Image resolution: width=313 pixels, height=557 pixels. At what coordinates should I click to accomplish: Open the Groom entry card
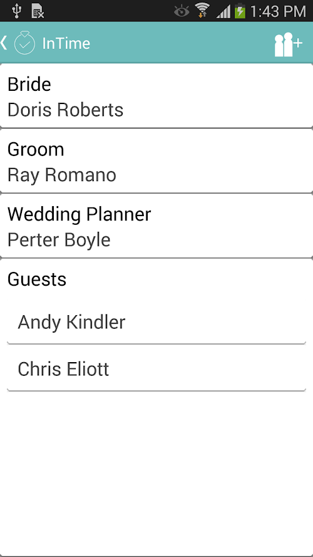(x=156, y=161)
